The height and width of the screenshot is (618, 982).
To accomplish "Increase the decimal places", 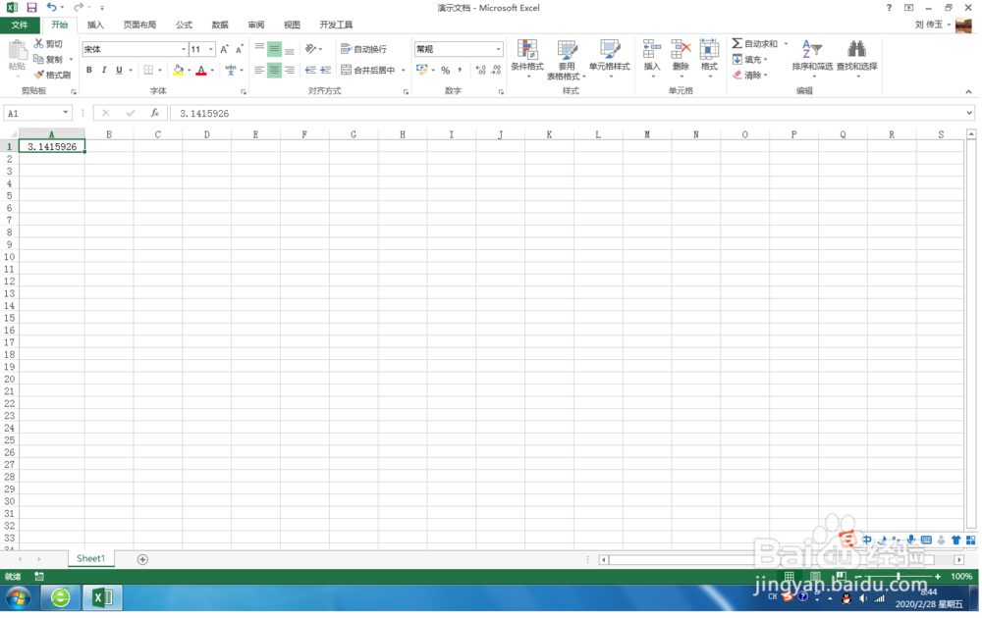I will 479,70.
